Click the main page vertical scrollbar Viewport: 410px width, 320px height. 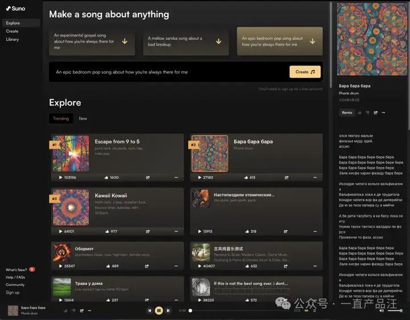click(x=331, y=44)
